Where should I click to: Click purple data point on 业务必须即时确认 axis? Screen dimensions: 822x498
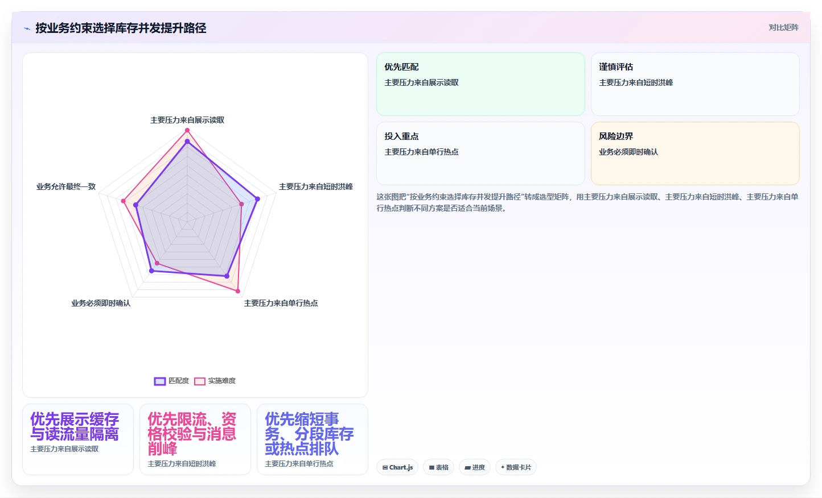pos(151,271)
